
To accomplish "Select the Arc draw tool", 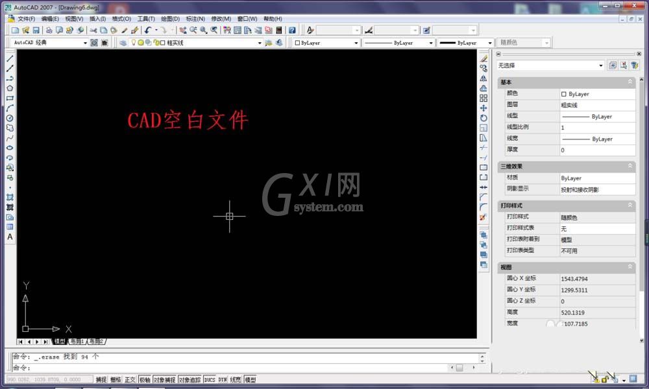I will click(10, 108).
